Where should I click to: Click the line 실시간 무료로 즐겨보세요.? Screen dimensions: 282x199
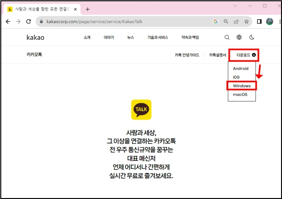[141, 176]
